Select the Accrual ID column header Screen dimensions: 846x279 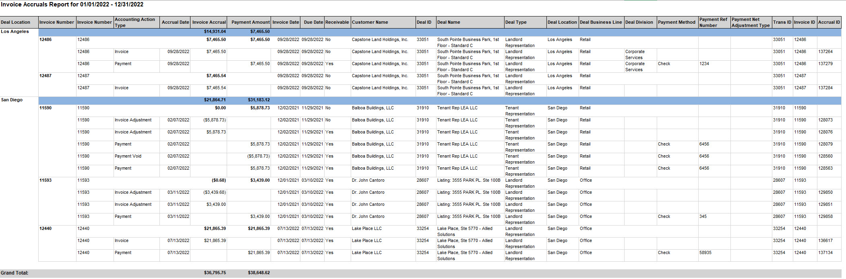point(829,22)
